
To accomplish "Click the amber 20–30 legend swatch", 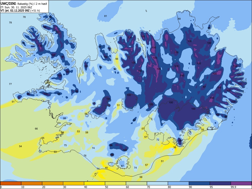I will click(x=53, y=183).
